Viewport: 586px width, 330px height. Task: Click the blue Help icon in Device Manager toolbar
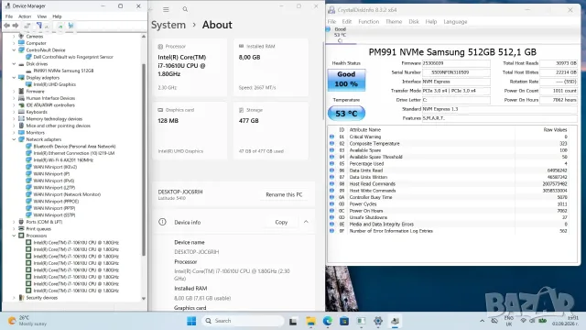(39, 26)
